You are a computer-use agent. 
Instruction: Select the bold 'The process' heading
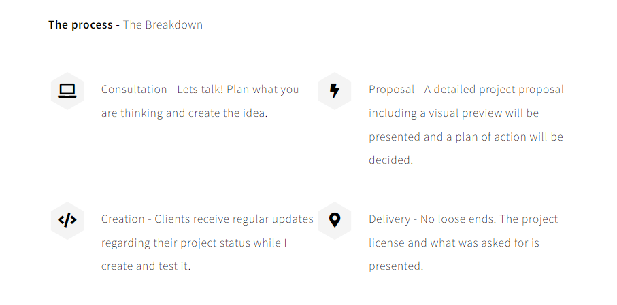(x=80, y=24)
